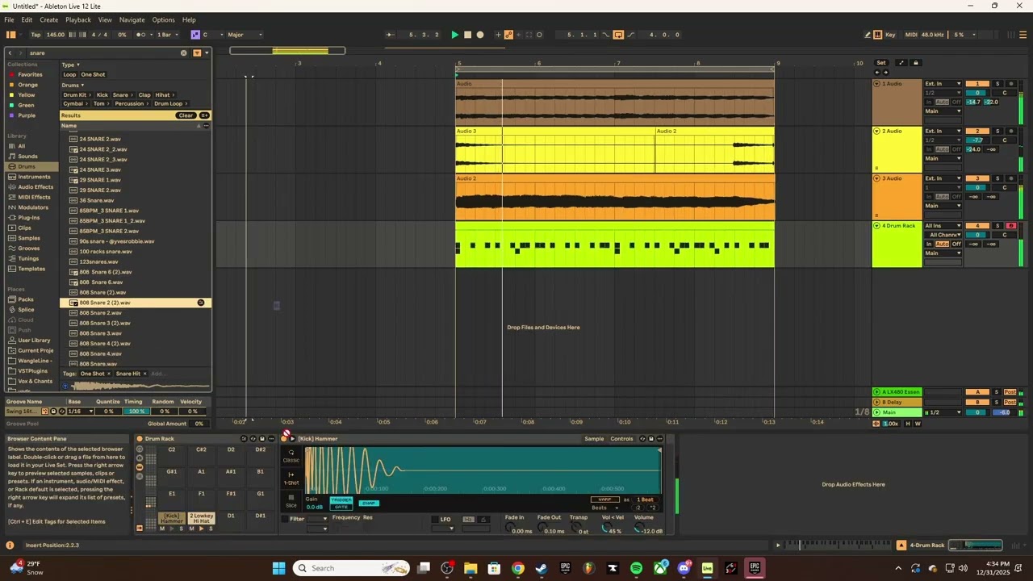
Task: Click the Clear button in Results
Action: point(186,115)
